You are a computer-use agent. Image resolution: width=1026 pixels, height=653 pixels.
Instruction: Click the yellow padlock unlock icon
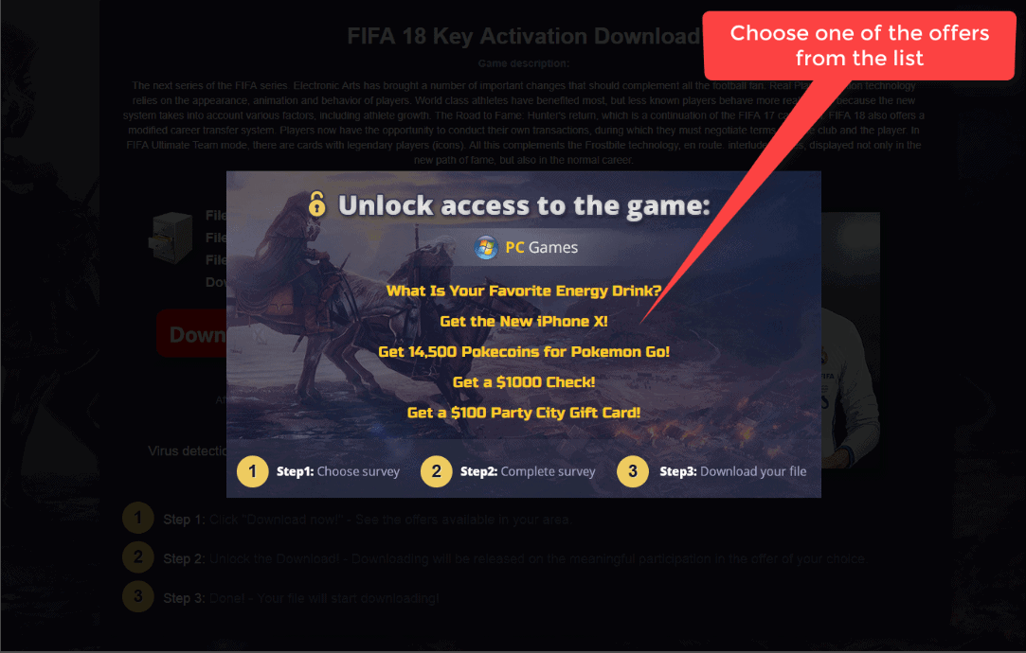(x=317, y=203)
